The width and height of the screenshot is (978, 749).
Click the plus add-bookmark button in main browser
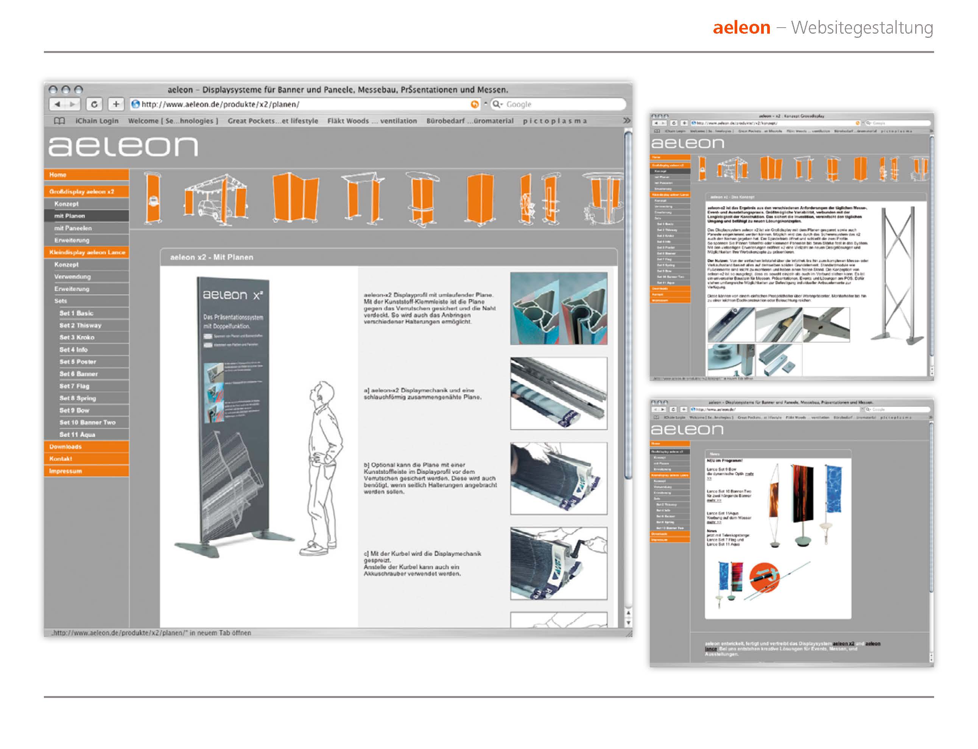click(x=116, y=104)
